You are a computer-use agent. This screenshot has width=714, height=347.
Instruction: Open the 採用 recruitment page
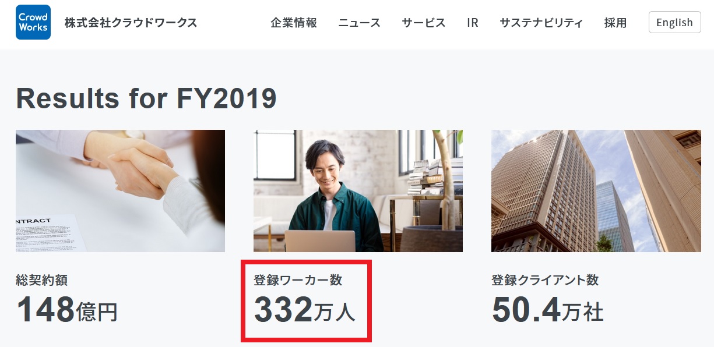(x=615, y=23)
